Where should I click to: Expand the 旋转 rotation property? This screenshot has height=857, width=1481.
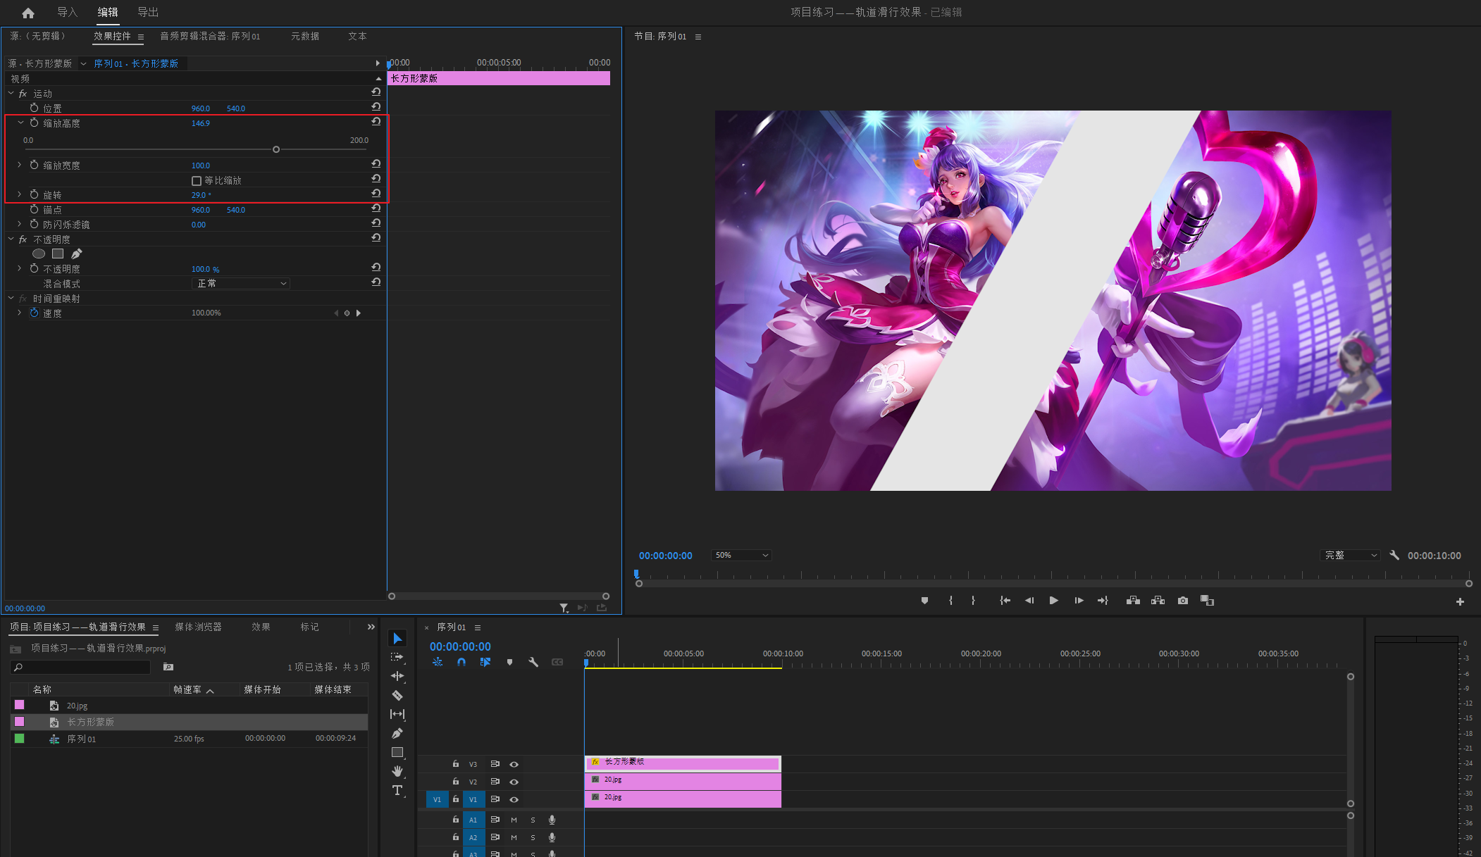20,194
